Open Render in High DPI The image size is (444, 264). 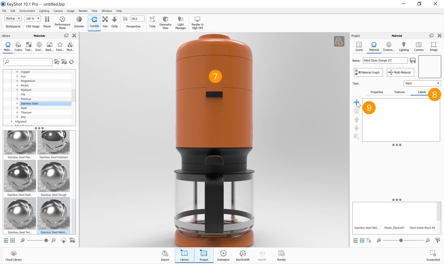coord(197,22)
